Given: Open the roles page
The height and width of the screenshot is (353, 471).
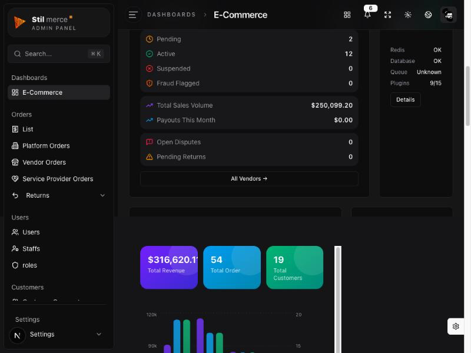Looking at the screenshot, I should (x=59, y=265).
